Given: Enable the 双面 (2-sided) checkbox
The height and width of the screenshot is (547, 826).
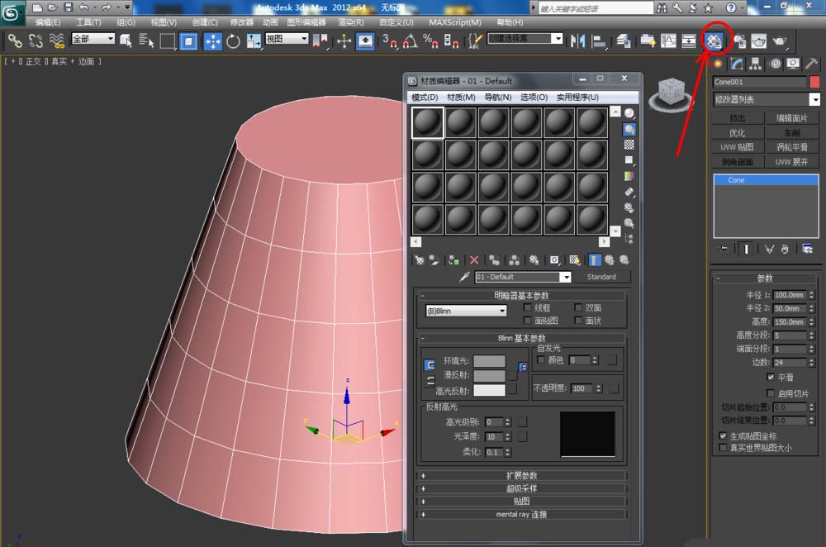Looking at the screenshot, I should [578, 308].
